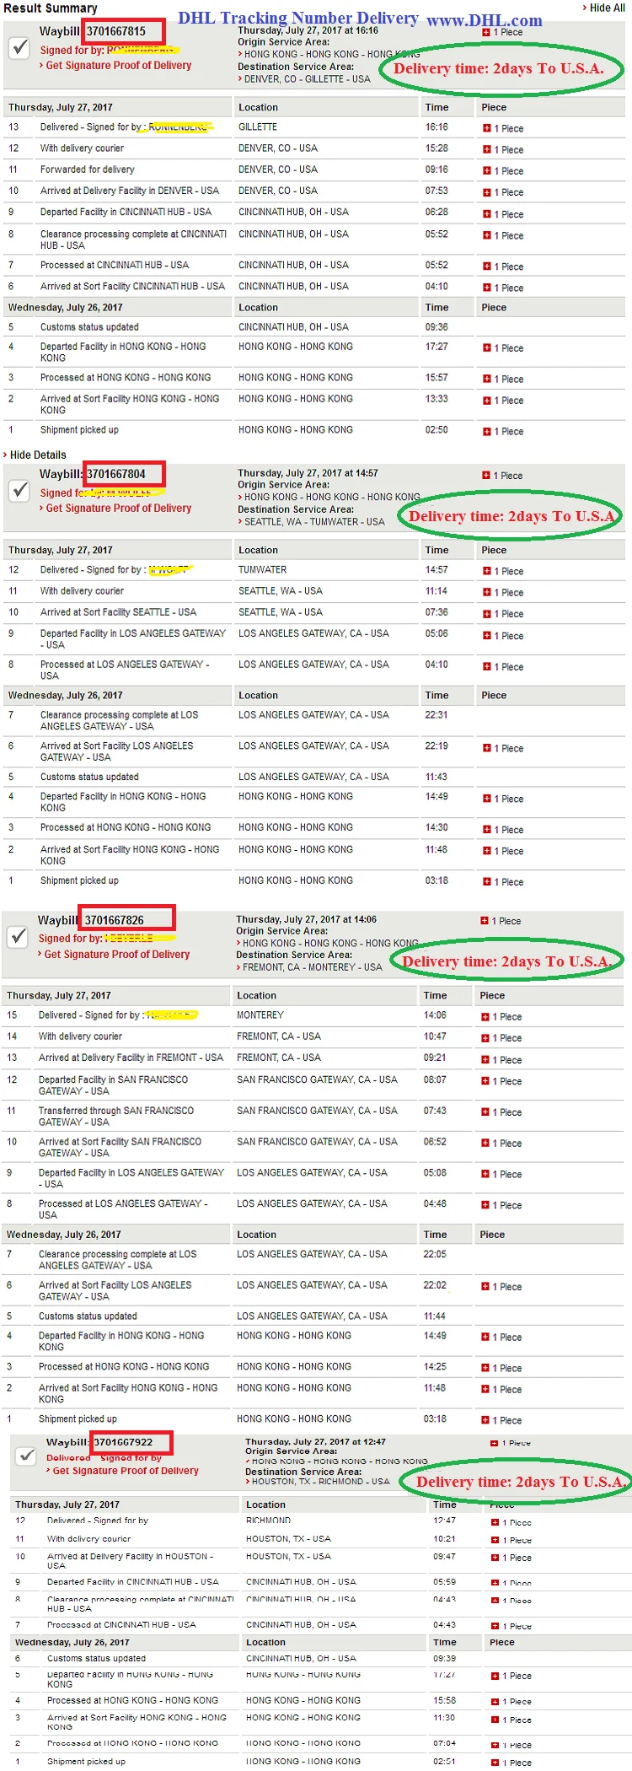Expand piece icon on Arrived at DENVER 07:53 row
This screenshot has height=1771, width=632.
pyautogui.click(x=486, y=191)
